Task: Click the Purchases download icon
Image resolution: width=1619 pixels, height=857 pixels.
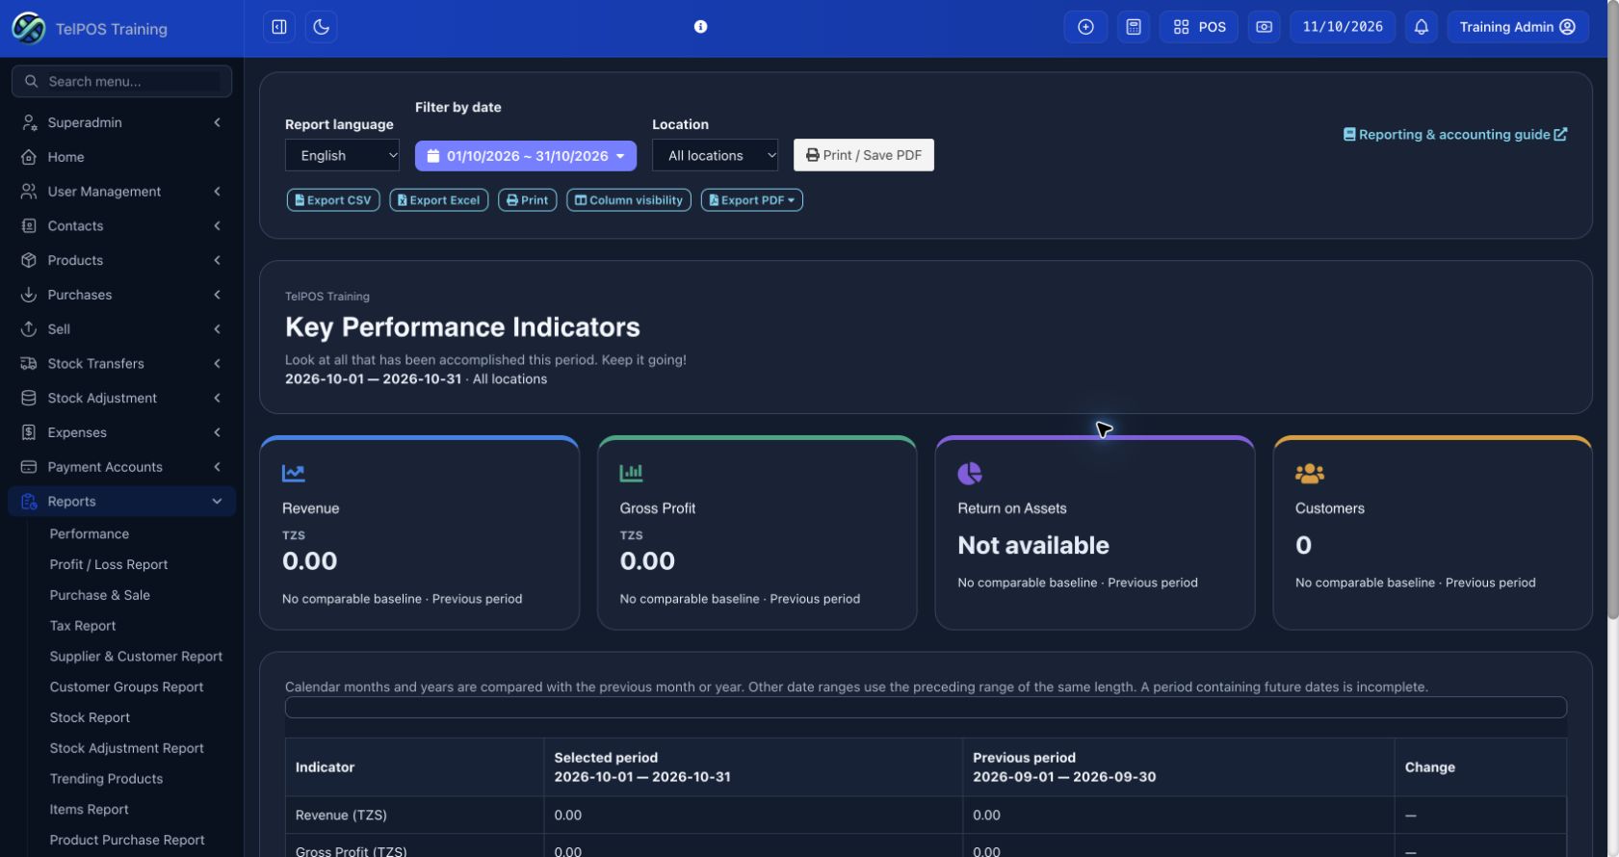Action: tap(29, 295)
